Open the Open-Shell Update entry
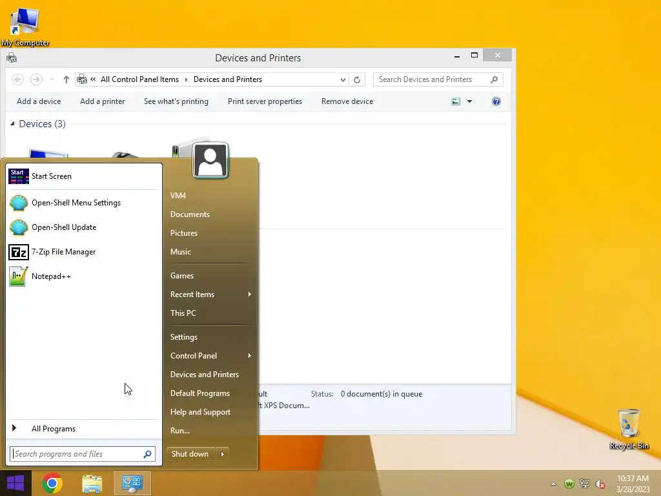Viewport: 661px width, 496px height. tap(83, 227)
